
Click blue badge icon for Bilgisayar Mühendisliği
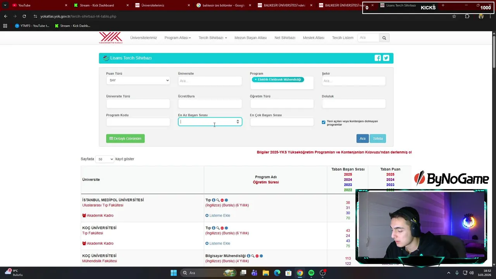(261, 256)
